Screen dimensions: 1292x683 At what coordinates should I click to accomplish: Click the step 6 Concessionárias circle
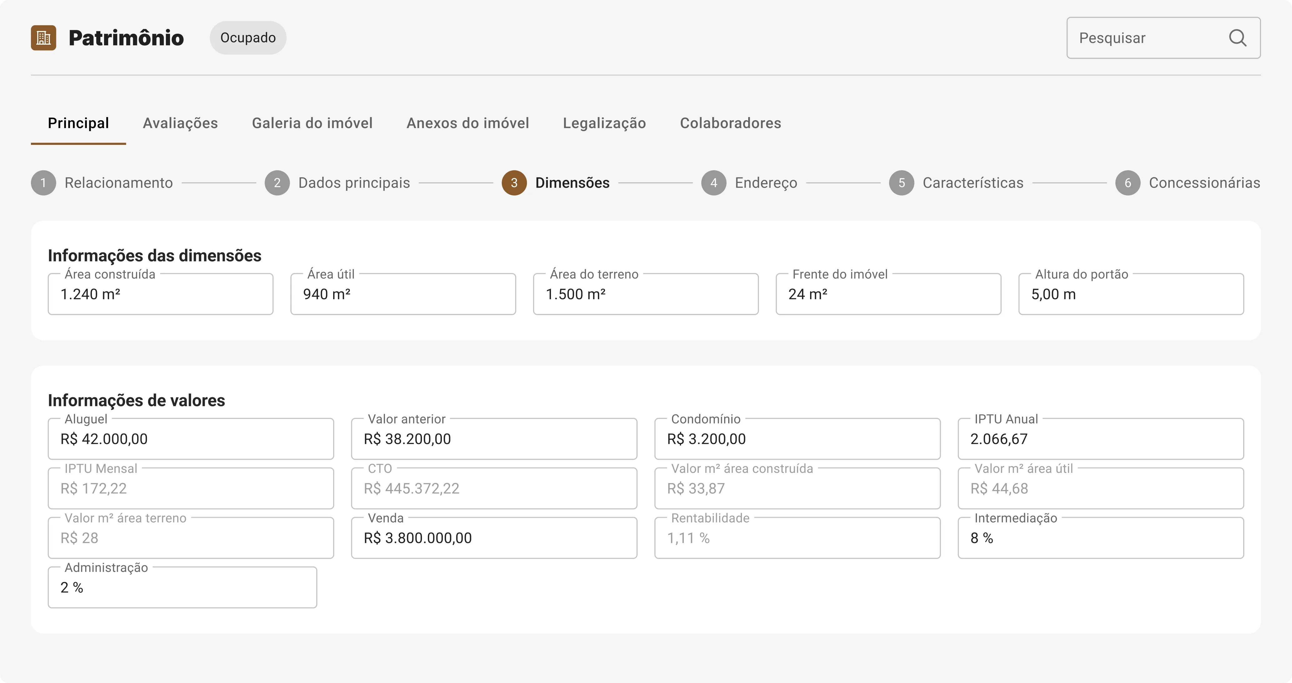click(1128, 183)
